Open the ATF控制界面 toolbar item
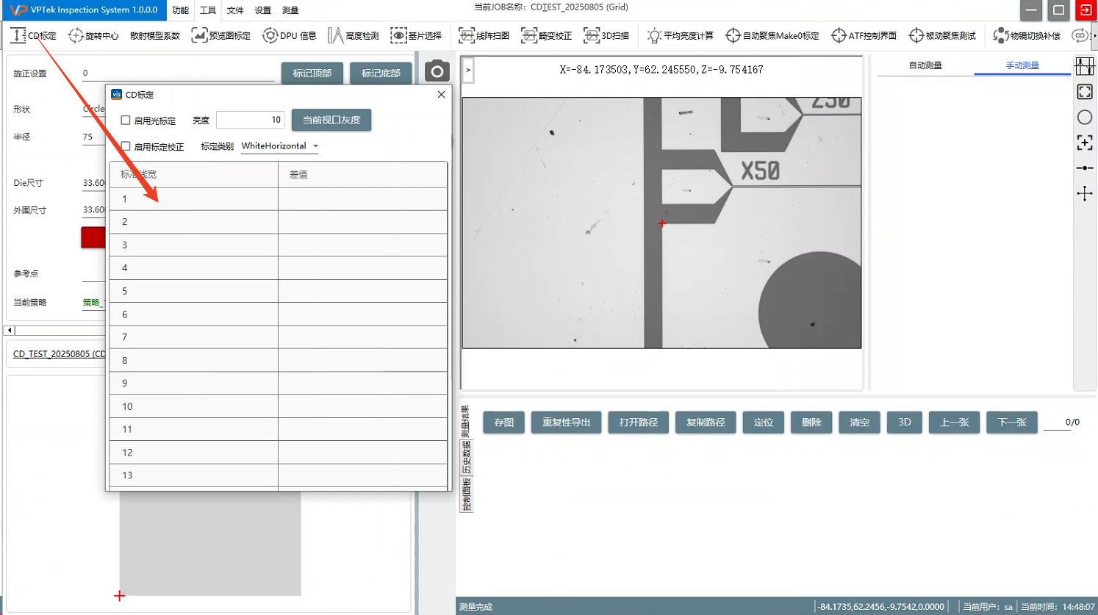The height and width of the screenshot is (615, 1098). click(x=864, y=35)
